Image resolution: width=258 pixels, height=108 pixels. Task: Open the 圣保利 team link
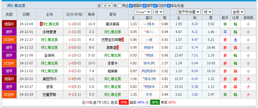pos(49,55)
